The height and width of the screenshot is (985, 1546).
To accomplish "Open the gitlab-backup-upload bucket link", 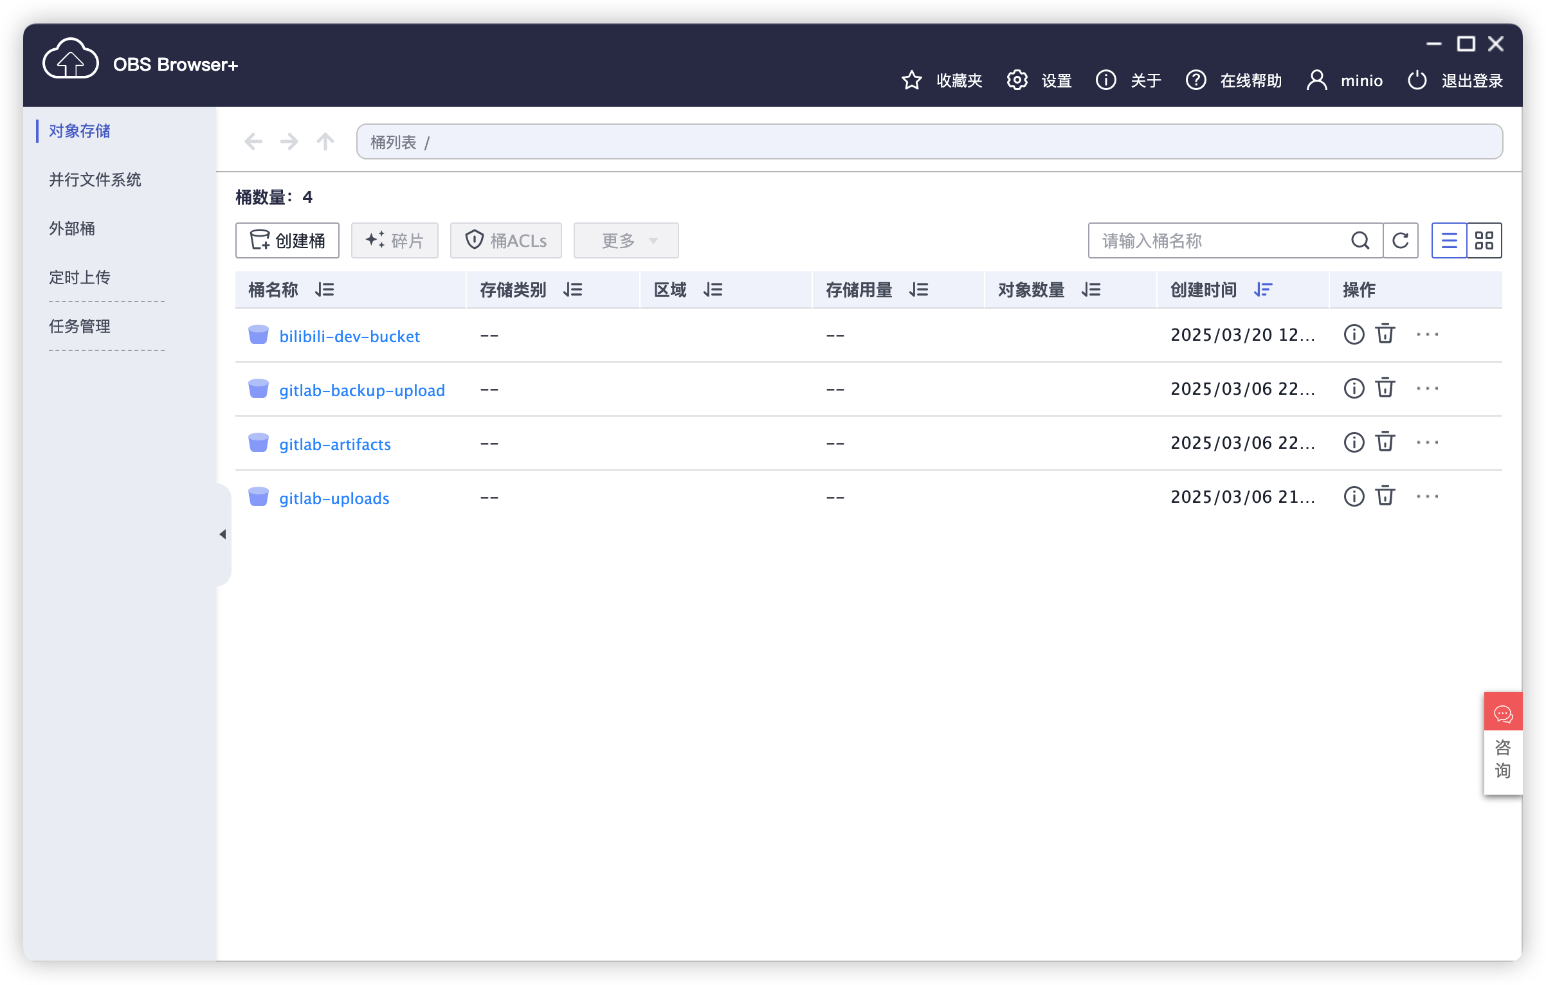I will (362, 390).
